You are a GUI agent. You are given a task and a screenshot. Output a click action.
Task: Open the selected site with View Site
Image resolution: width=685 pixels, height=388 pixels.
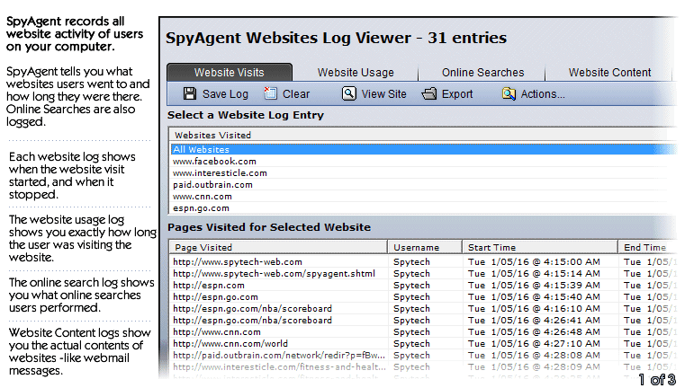coord(383,94)
